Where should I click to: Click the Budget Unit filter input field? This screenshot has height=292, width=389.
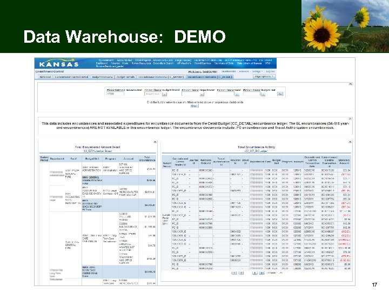pos(252,94)
